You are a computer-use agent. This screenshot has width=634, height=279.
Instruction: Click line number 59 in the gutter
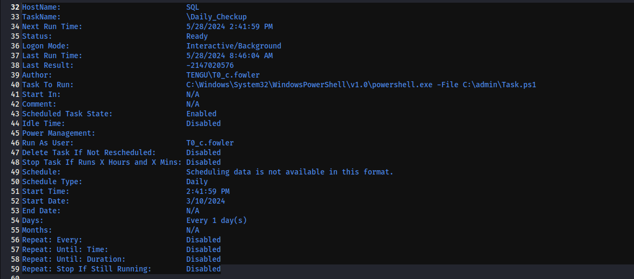pos(15,269)
